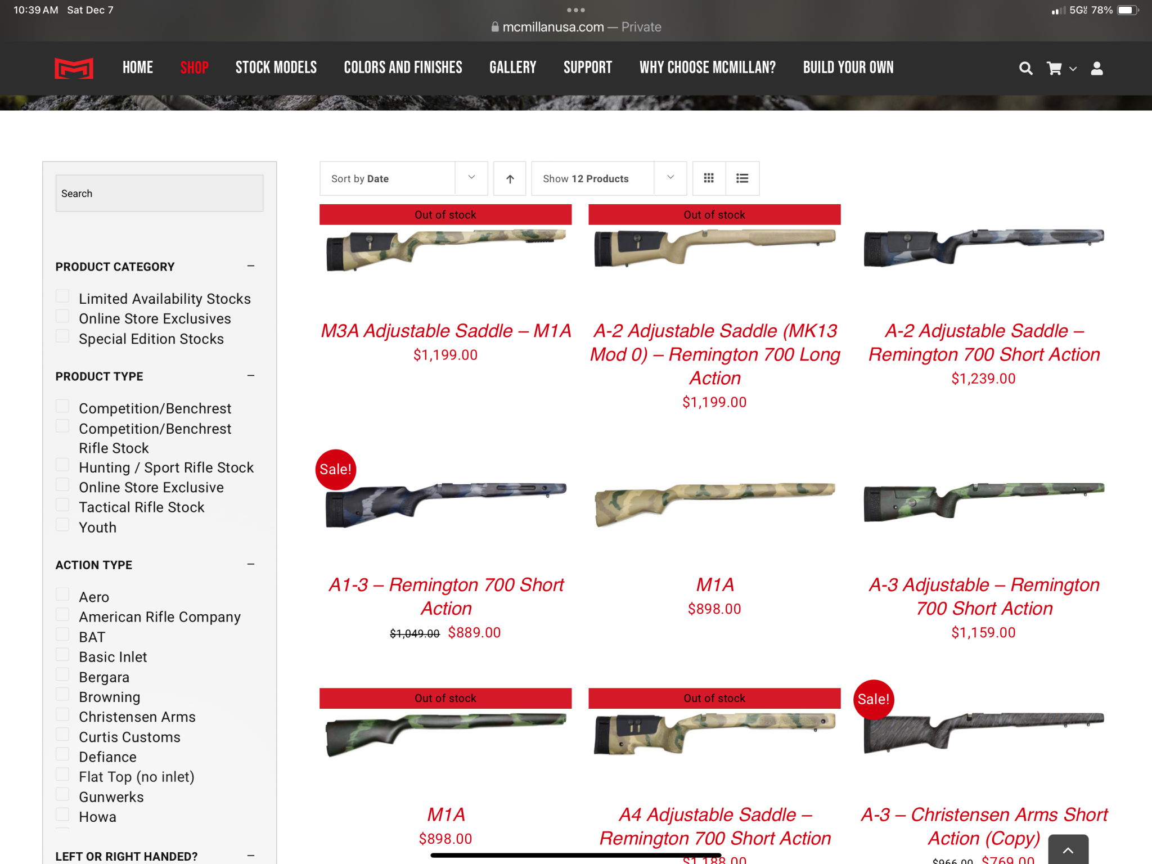Open A-2 Adjustable Saddle Remington 700 Short Action

coord(984,343)
